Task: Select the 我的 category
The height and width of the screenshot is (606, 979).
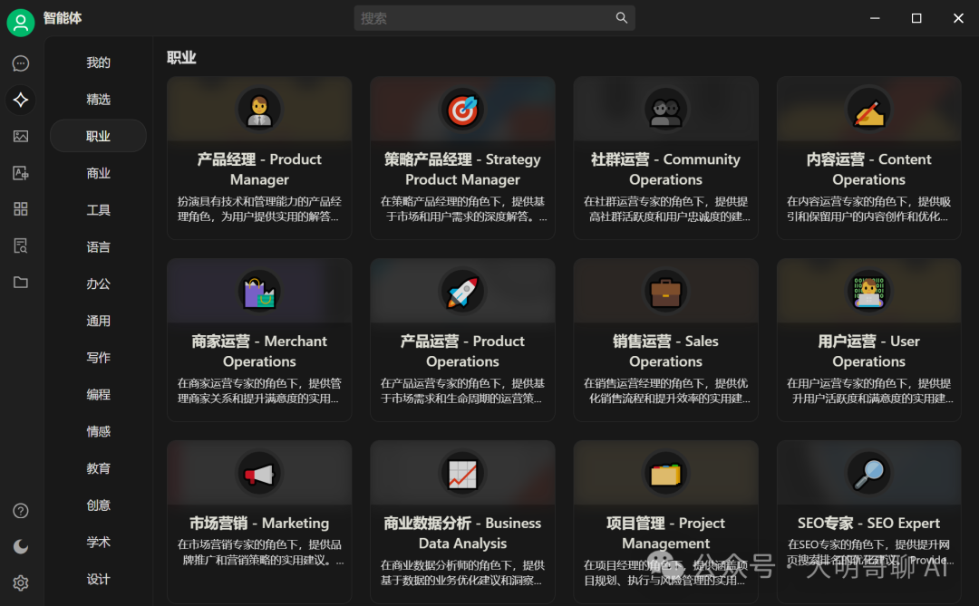Action: click(x=98, y=63)
